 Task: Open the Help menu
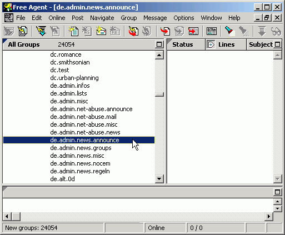[234, 18]
